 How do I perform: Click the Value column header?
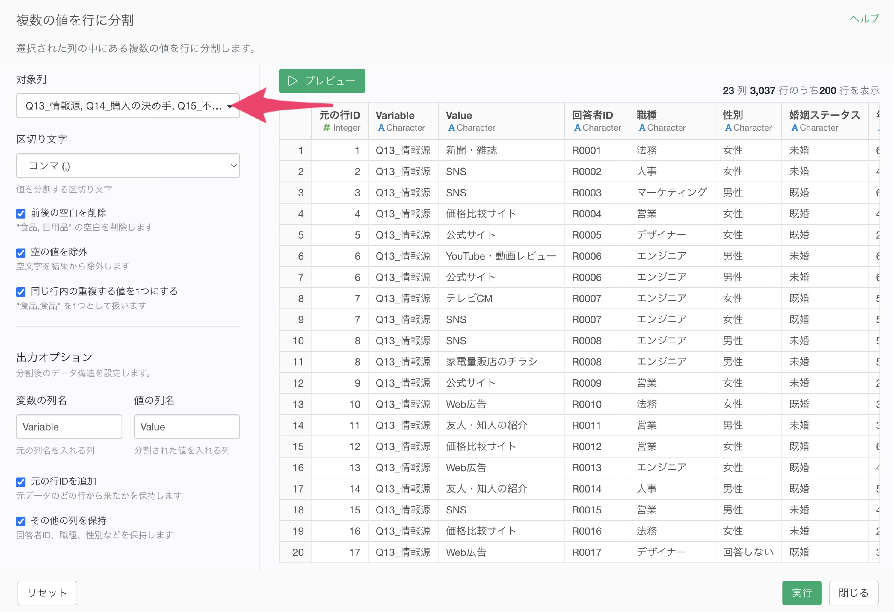pos(501,121)
